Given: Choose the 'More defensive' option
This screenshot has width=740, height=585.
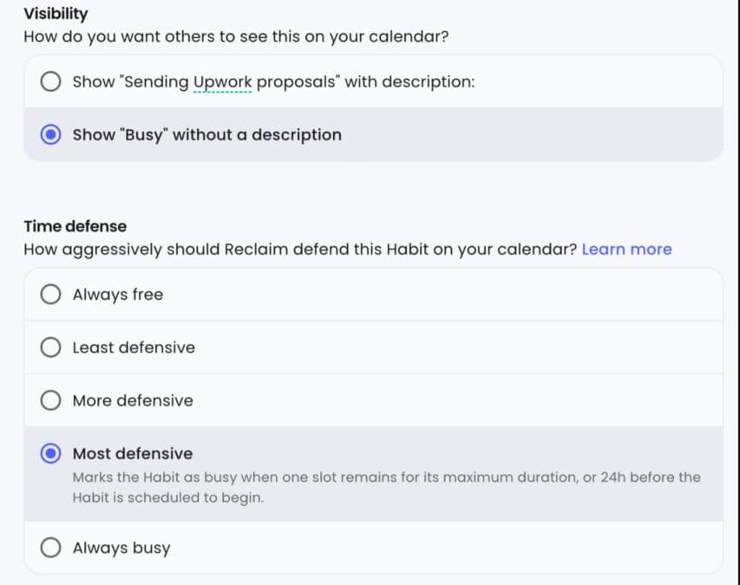Looking at the screenshot, I should click(x=50, y=400).
